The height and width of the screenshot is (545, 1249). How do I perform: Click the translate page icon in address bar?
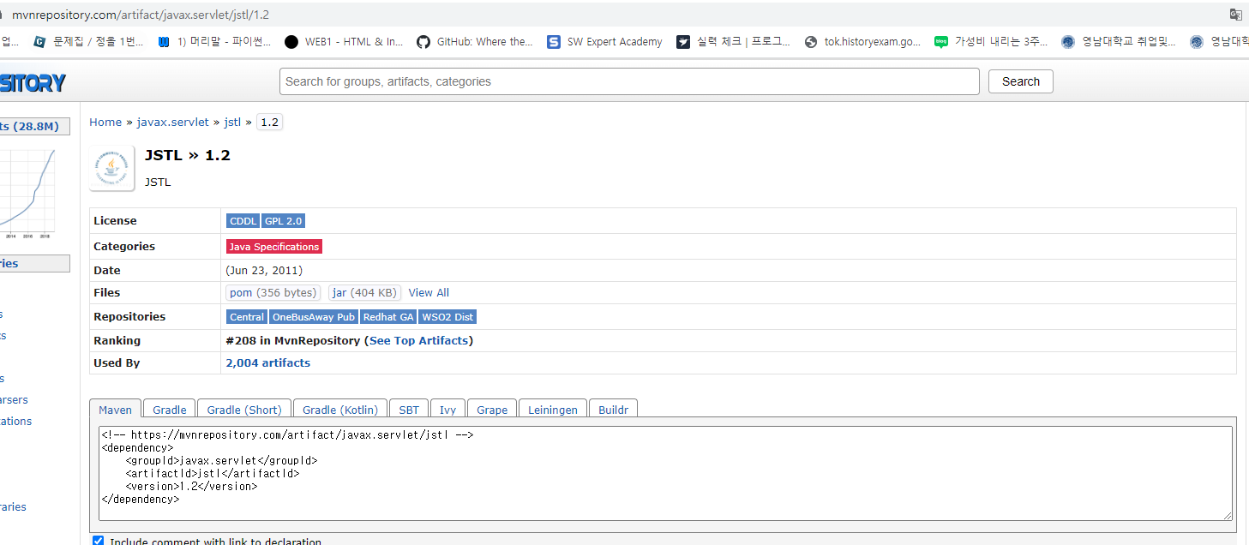[1235, 15]
